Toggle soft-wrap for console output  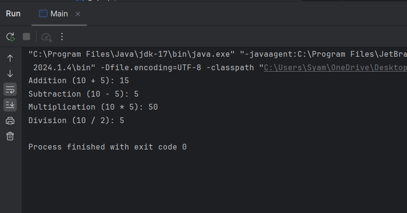tap(10, 89)
